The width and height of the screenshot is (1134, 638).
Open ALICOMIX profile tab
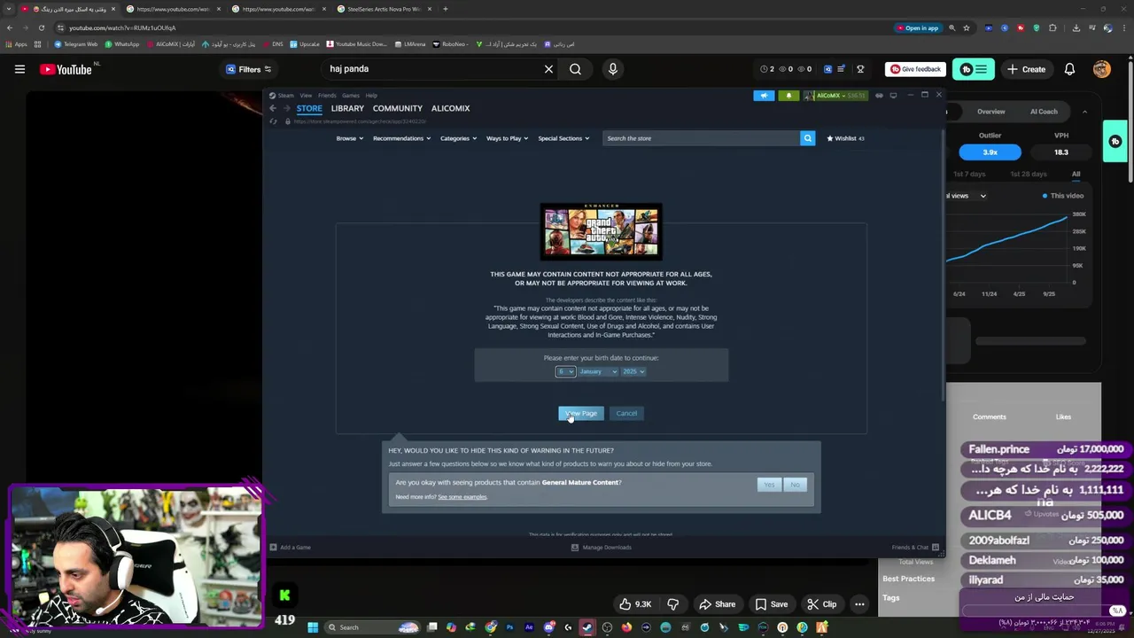click(x=450, y=108)
